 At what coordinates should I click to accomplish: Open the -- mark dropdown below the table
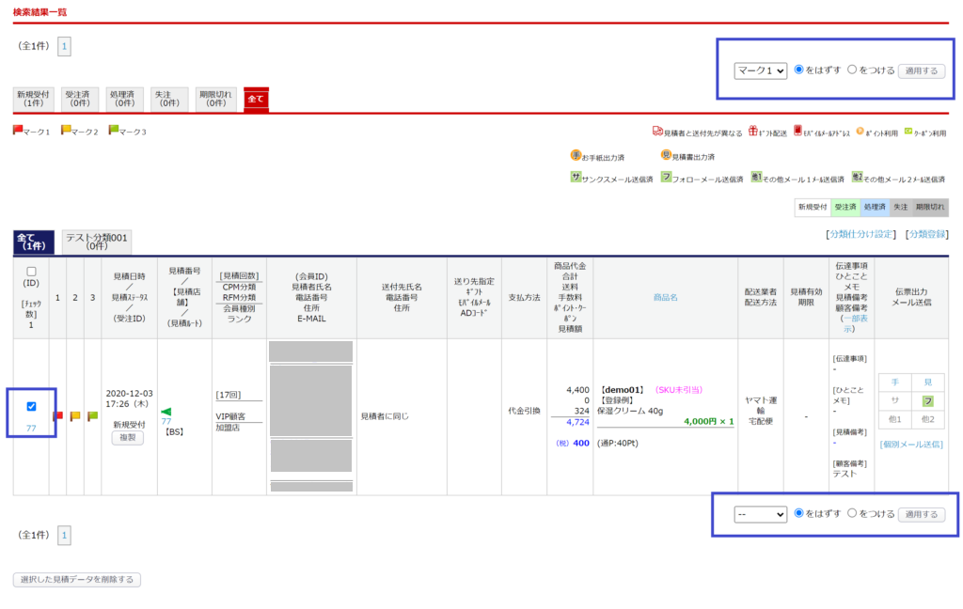click(760, 514)
